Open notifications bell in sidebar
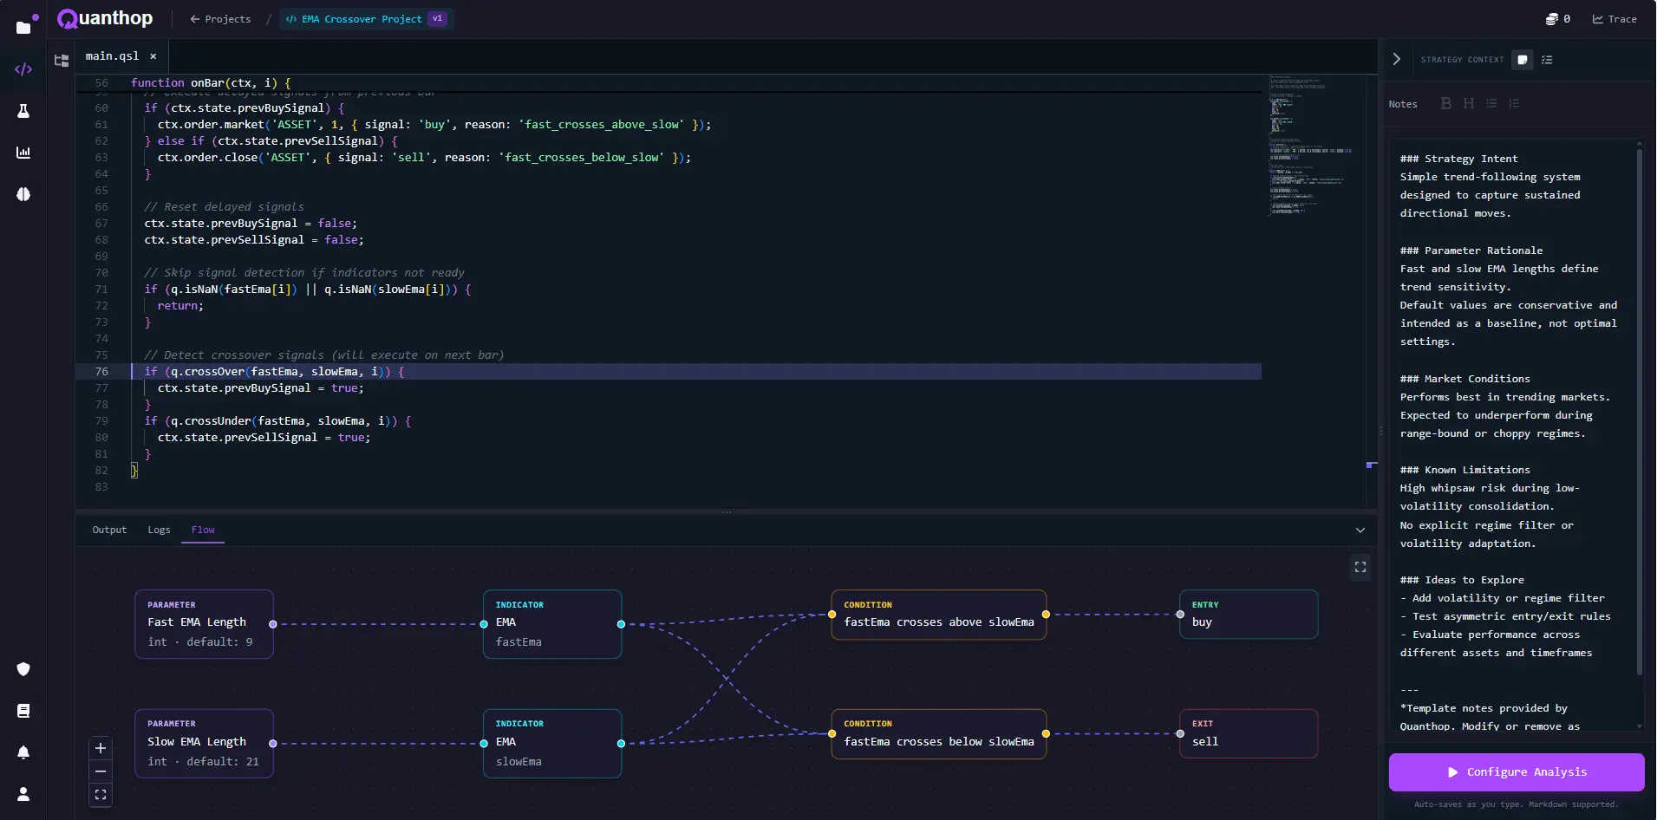Viewport: 1657px width, 820px height. (23, 752)
